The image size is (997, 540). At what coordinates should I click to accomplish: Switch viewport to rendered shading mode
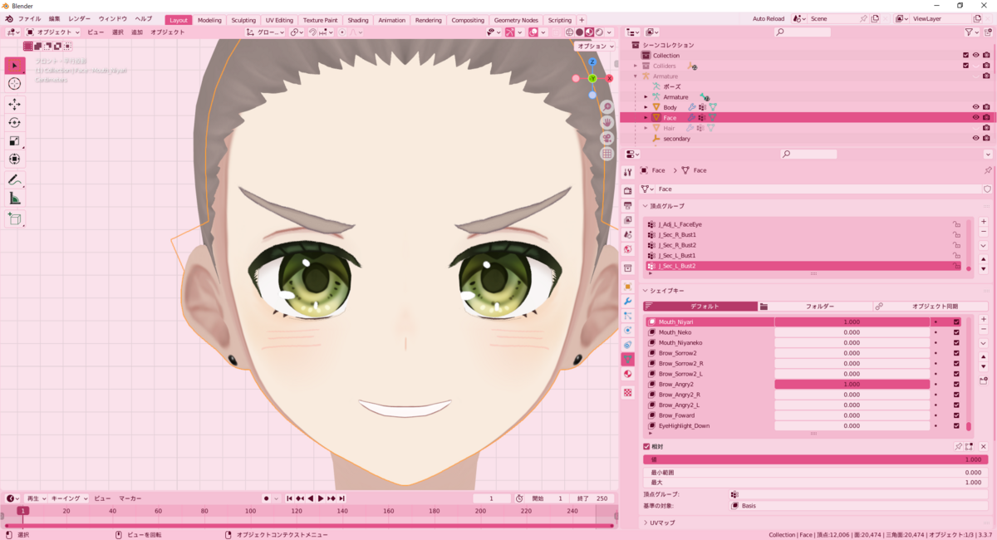[599, 32]
